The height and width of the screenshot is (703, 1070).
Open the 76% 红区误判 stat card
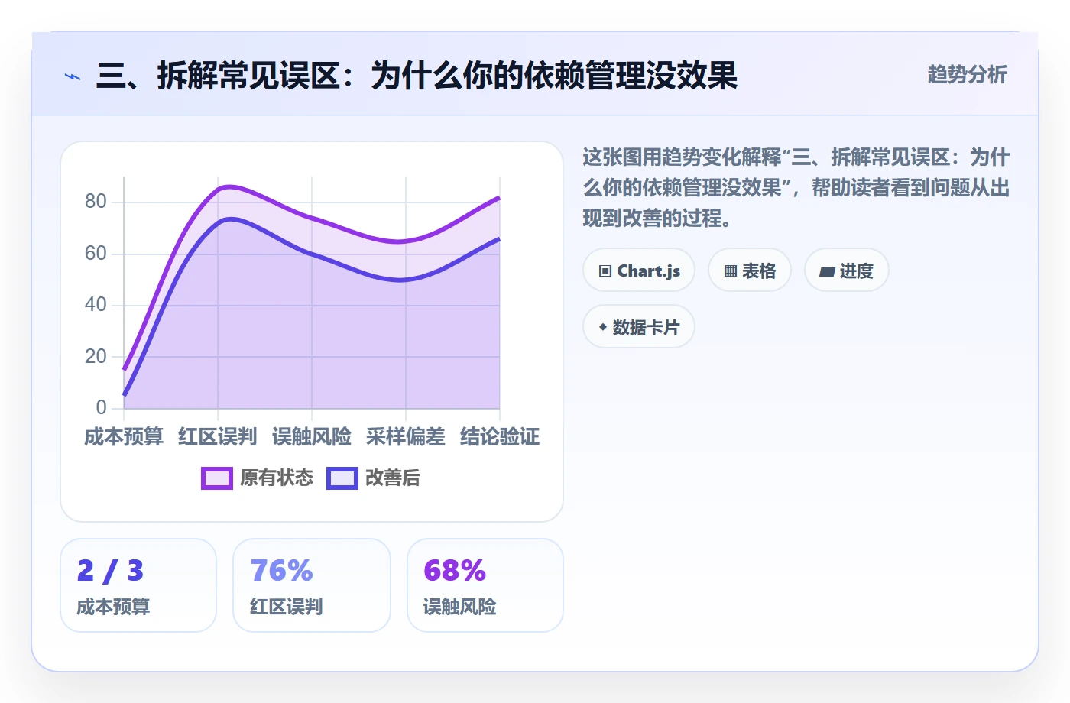pos(312,585)
